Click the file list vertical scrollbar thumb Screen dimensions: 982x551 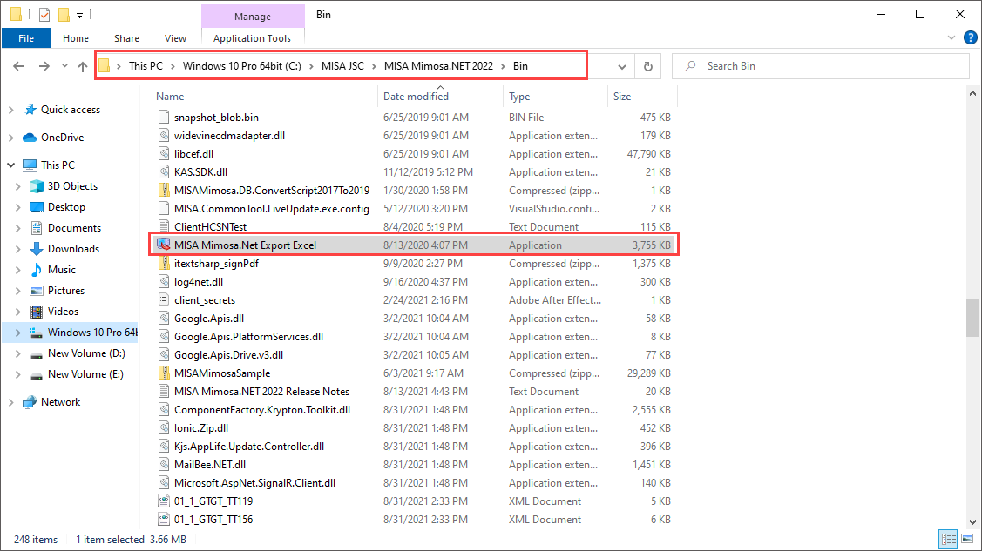[x=972, y=319]
